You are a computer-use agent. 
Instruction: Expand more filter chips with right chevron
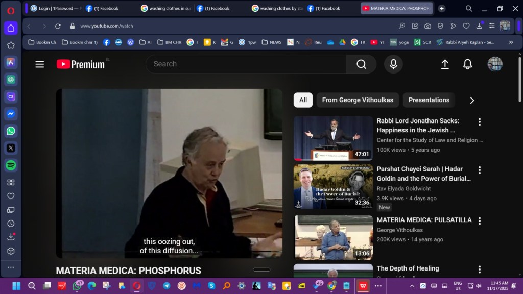pyautogui.click(x=472, y=101)
